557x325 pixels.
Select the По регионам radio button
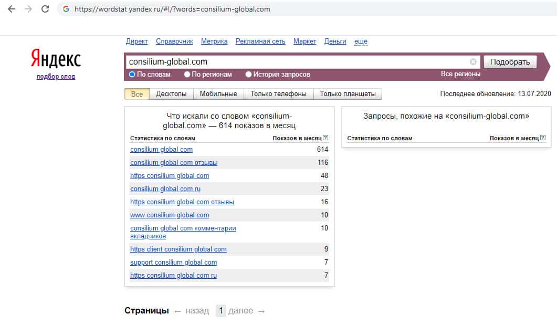click(x=187, y=75)
